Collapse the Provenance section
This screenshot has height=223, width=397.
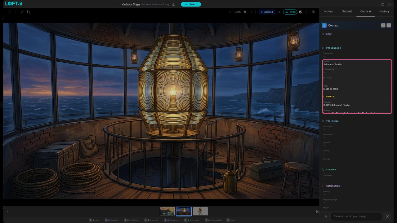click(x=357, y=48)
